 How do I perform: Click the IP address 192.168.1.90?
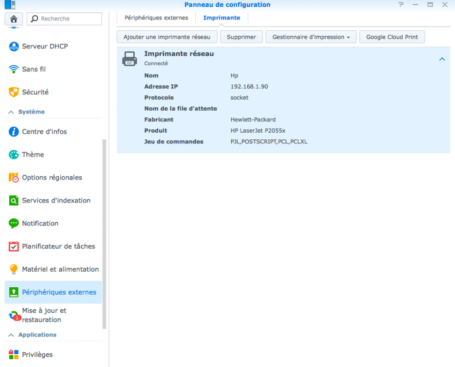[x=249, y=87]
